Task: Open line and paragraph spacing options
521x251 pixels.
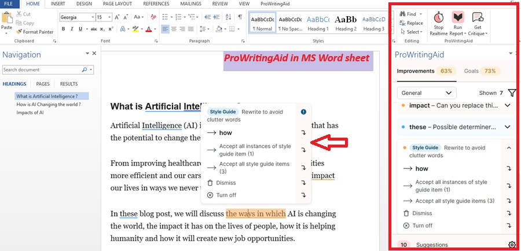Action: tap(203, 29)
